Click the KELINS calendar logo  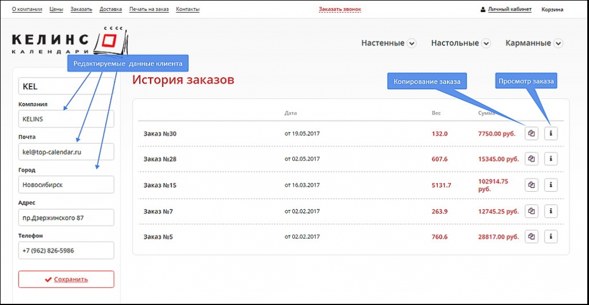(x=69, y=41)
